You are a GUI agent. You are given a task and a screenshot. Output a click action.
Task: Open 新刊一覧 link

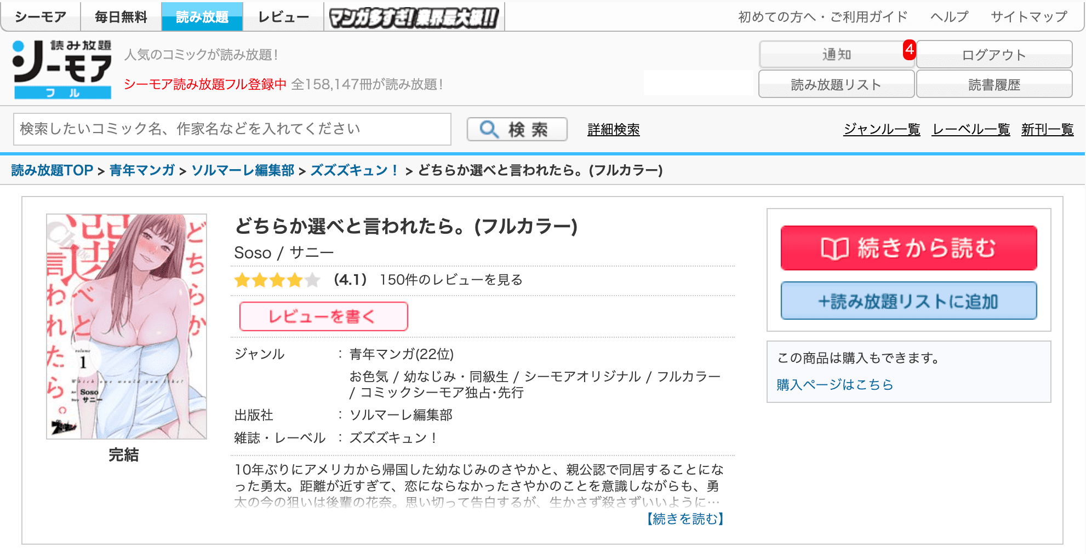[x=1047, y=130]
